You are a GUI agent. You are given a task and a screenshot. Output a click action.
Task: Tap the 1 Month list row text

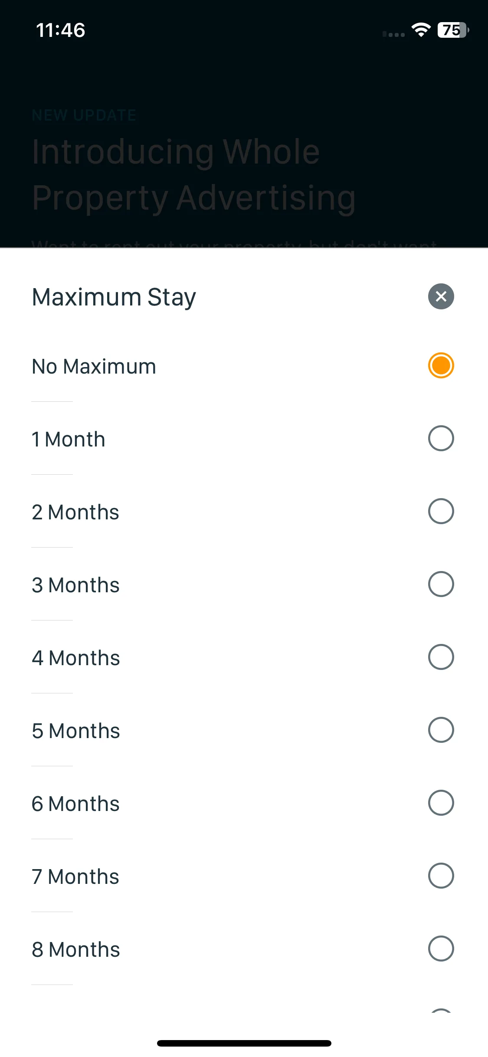tap(69, 439)
